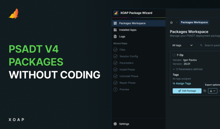The width and height of the screenshot is (220, 129).
Task: Click the checkmark circle beside Session Config
Action: tap(115, 56)
